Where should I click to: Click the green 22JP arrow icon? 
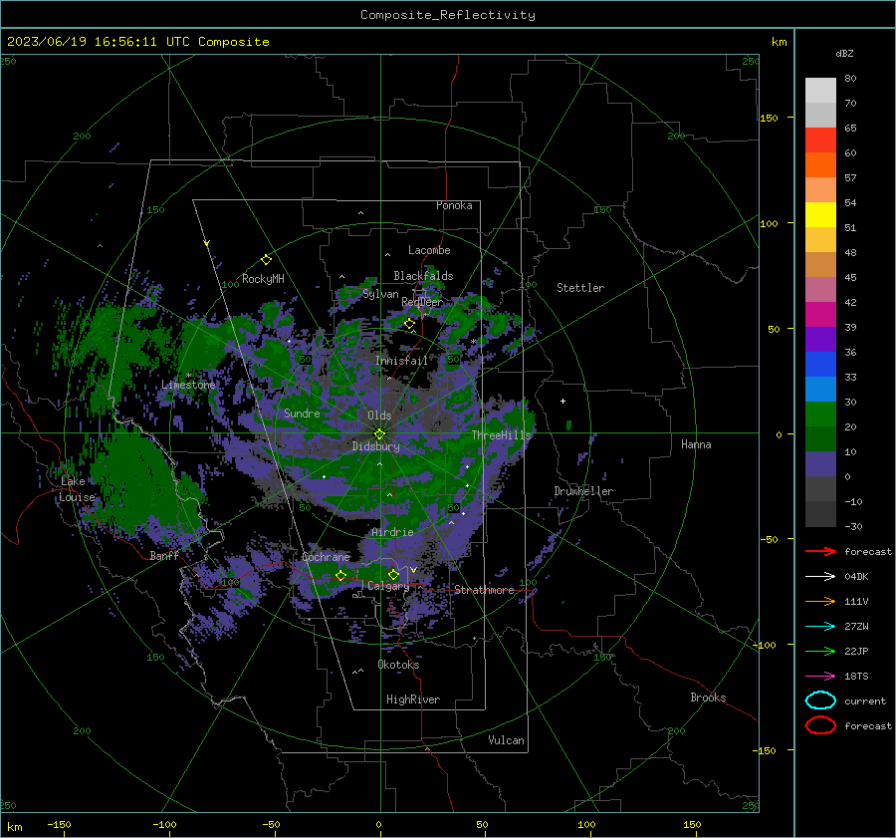click(820, 651)
